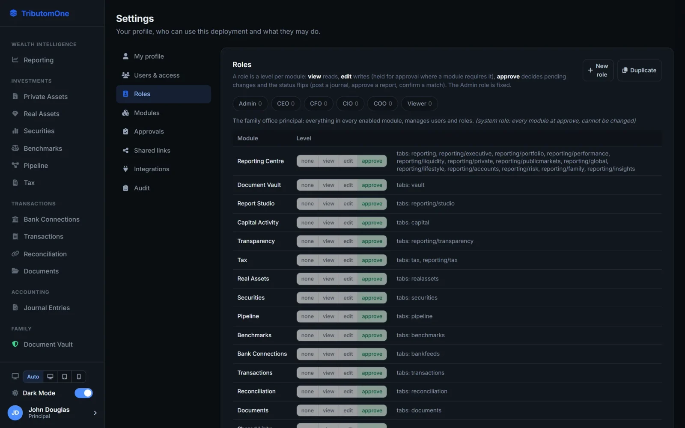Select the Viewer role chip

420,104
